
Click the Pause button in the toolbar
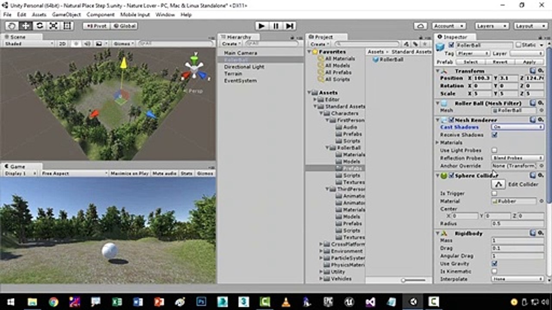click(276, 26)
